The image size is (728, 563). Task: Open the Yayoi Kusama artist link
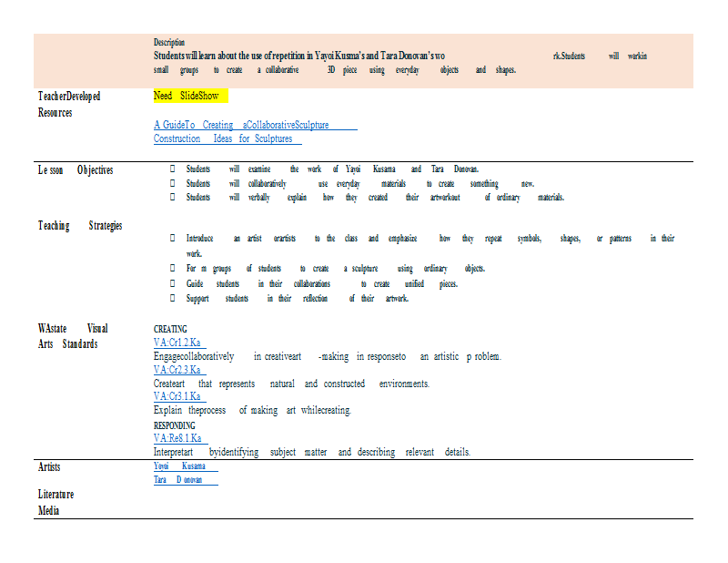coord(186,466)
